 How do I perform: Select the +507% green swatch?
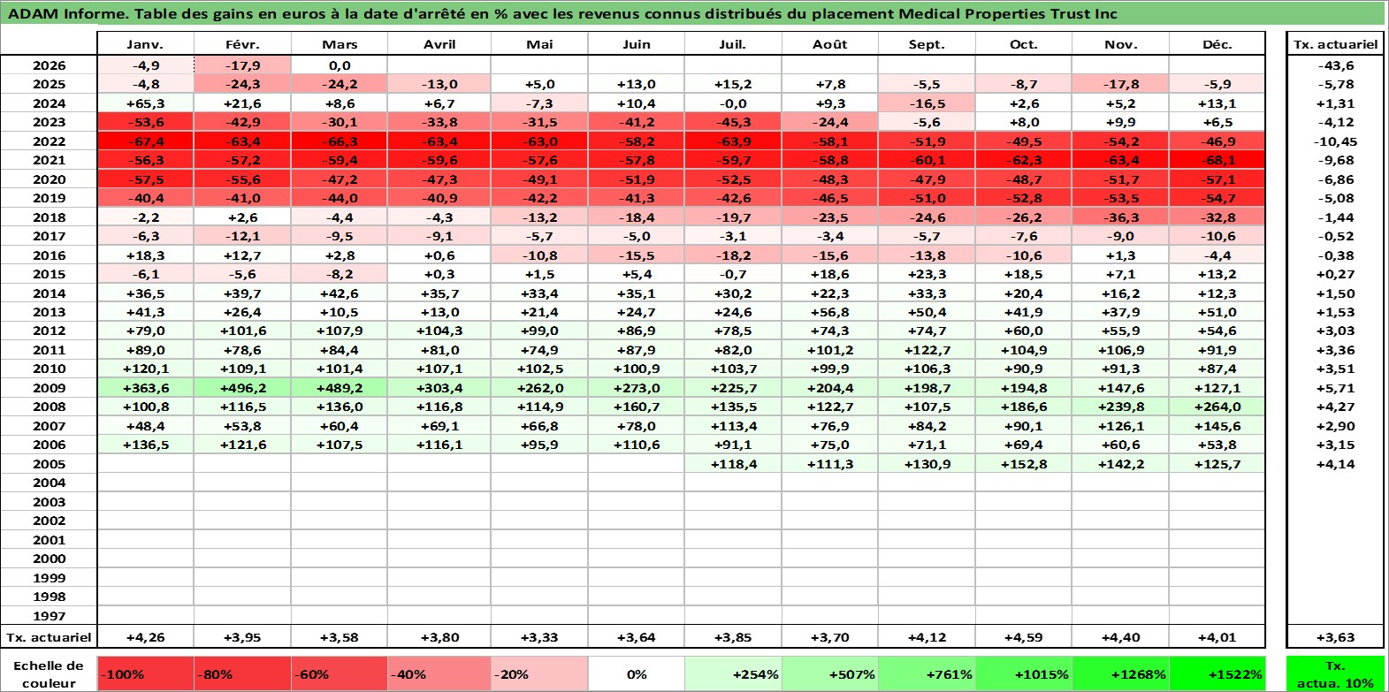pos(830,673)
